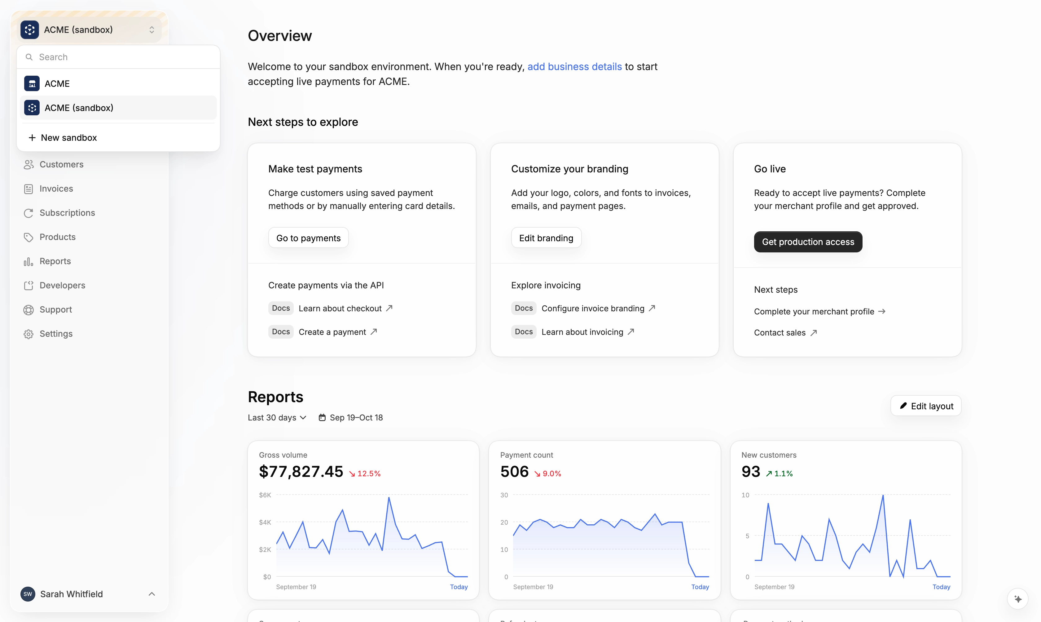The width and height of the screenshot is (1041, 622).
Task: Click the $77,827.45 gross volume value
Action: click(x=301, y=472)
